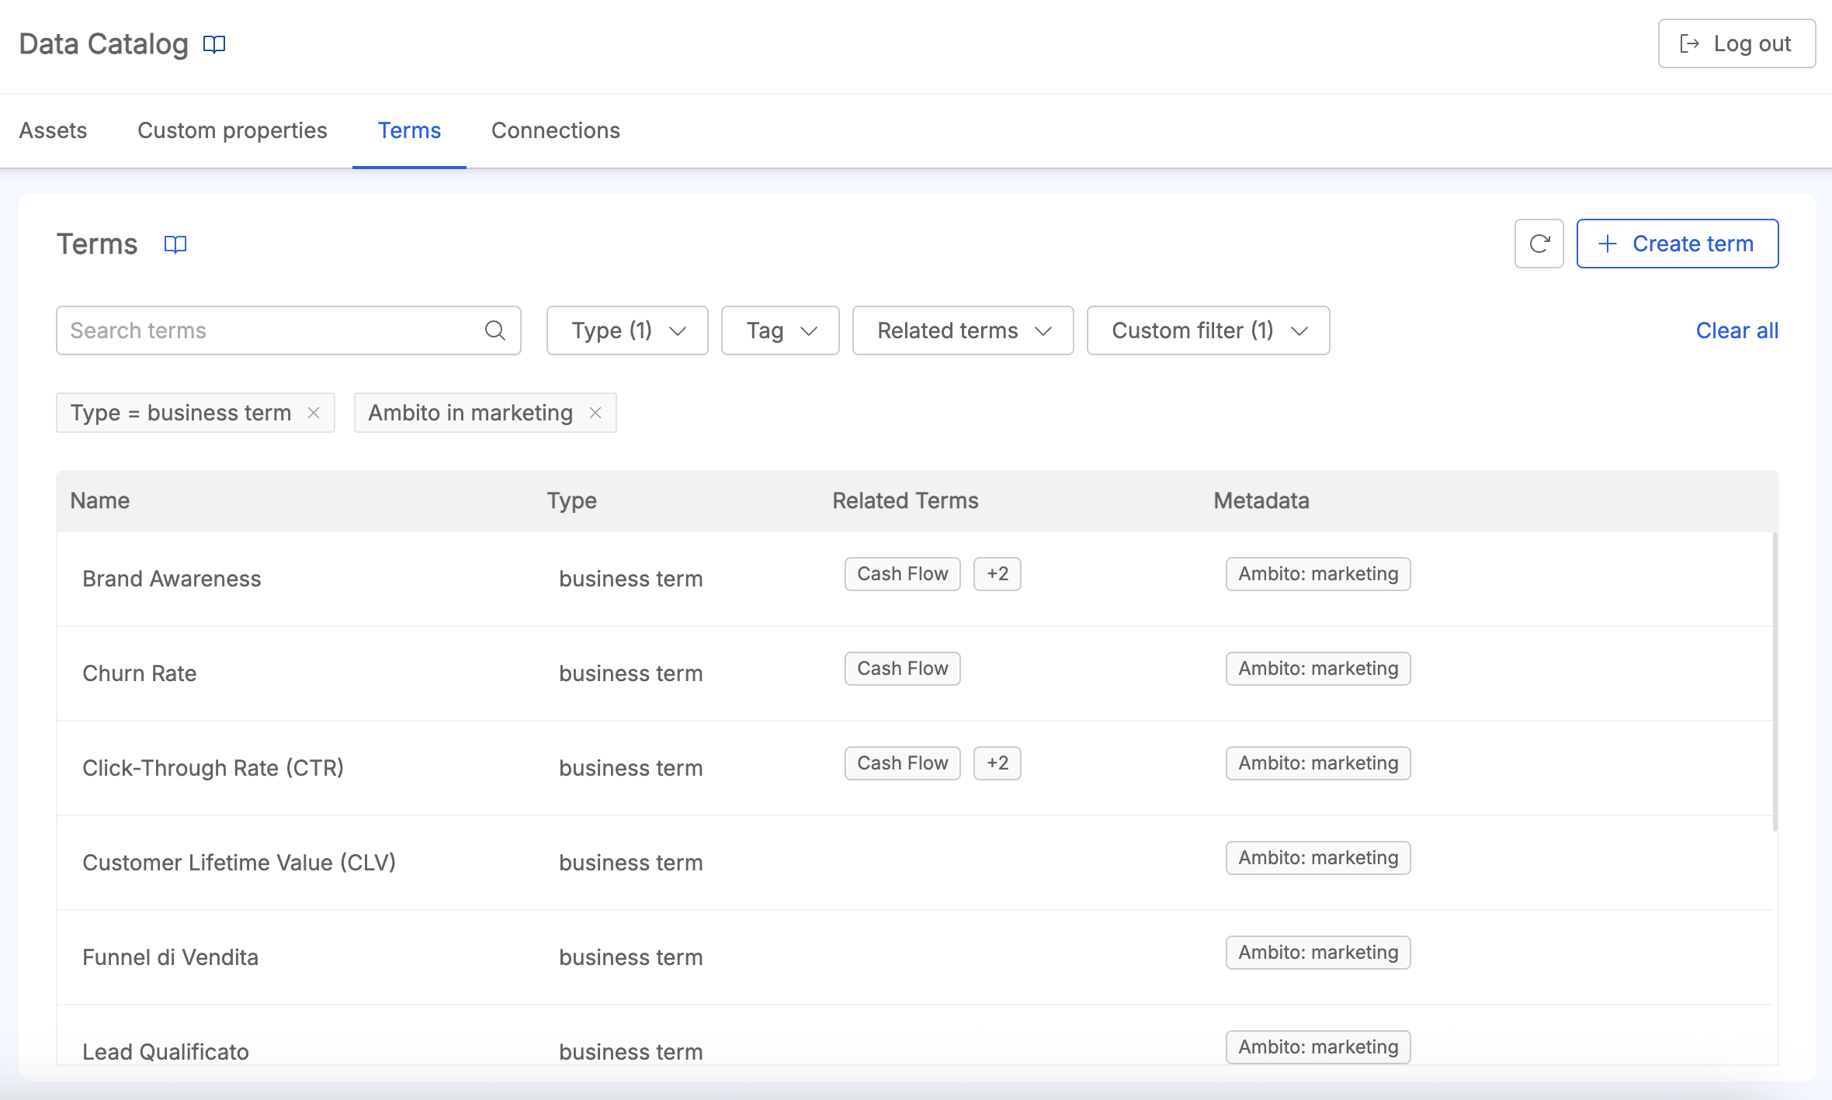Open the Click-Through Rate (CTR) term

coord(213,768)
